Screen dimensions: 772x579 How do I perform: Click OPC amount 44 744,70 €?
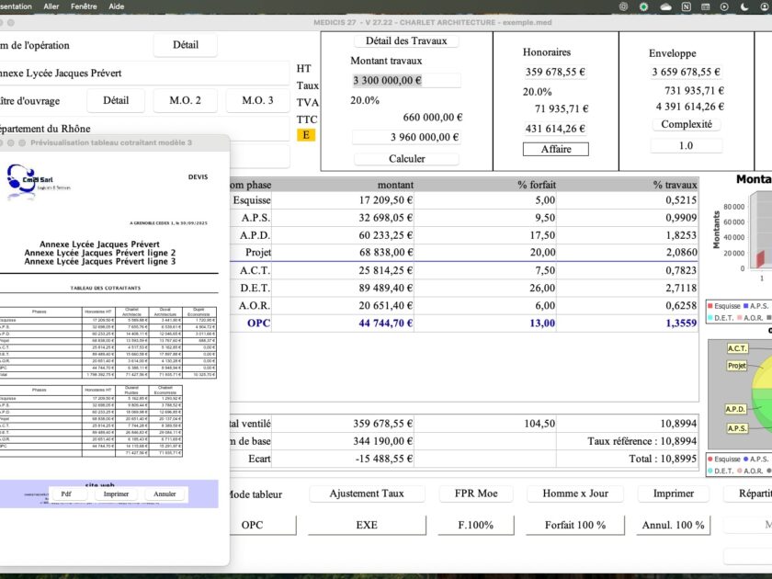click(385, 323)
